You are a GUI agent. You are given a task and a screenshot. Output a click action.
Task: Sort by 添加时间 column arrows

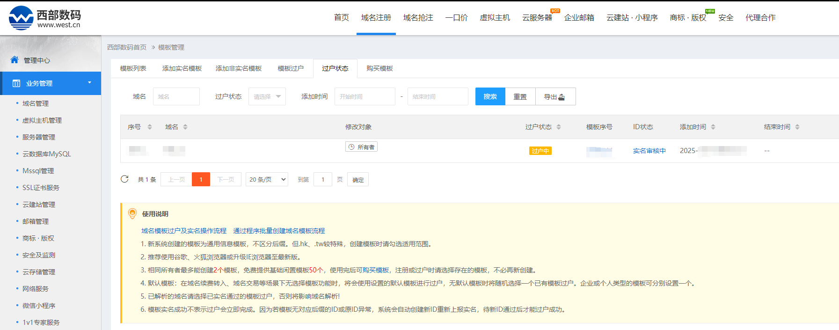pos(713,127)
